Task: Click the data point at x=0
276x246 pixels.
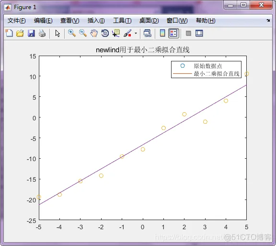Action: [x=143, y=150]
